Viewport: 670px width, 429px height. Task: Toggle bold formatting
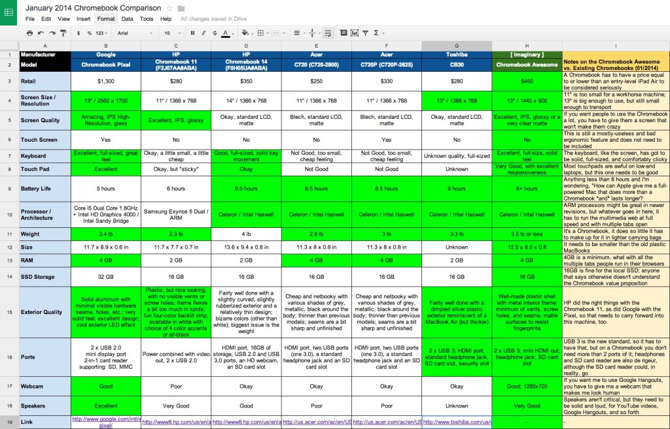click(x=192, y=33)
